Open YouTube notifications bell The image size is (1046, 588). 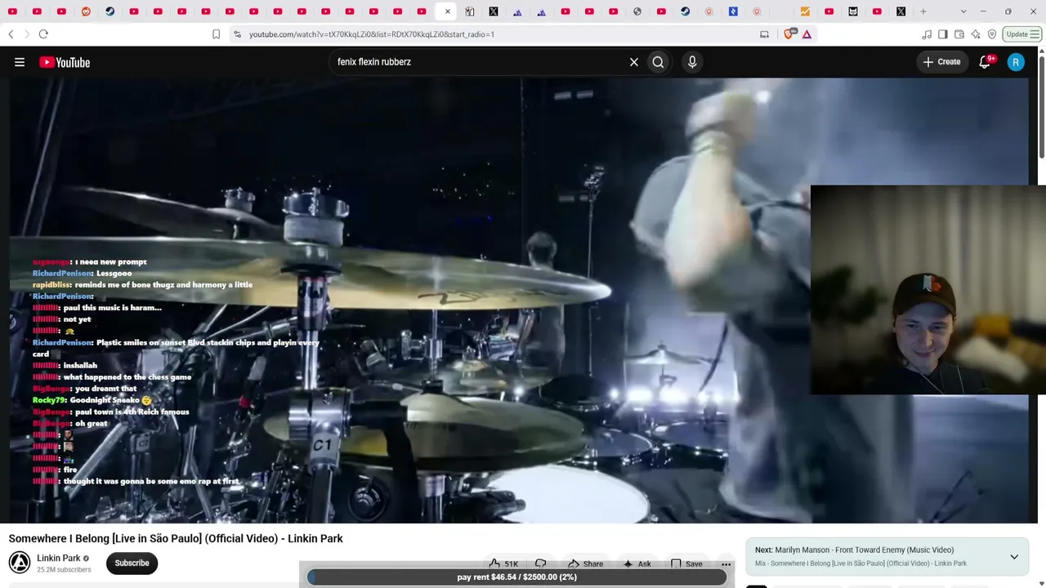pyautogui.click(x=985, y=62)
